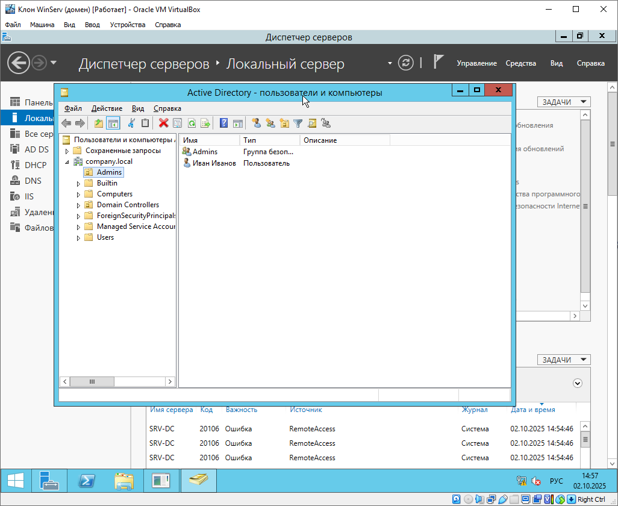
Task: Collapse events section with chevron button
Action: [x=578, y=383]
